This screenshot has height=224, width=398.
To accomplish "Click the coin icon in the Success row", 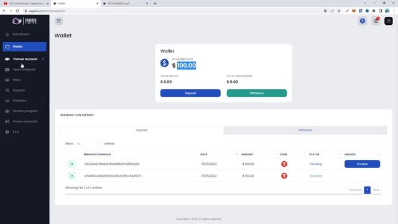I will pyautogui.click(x=284, y=175).
